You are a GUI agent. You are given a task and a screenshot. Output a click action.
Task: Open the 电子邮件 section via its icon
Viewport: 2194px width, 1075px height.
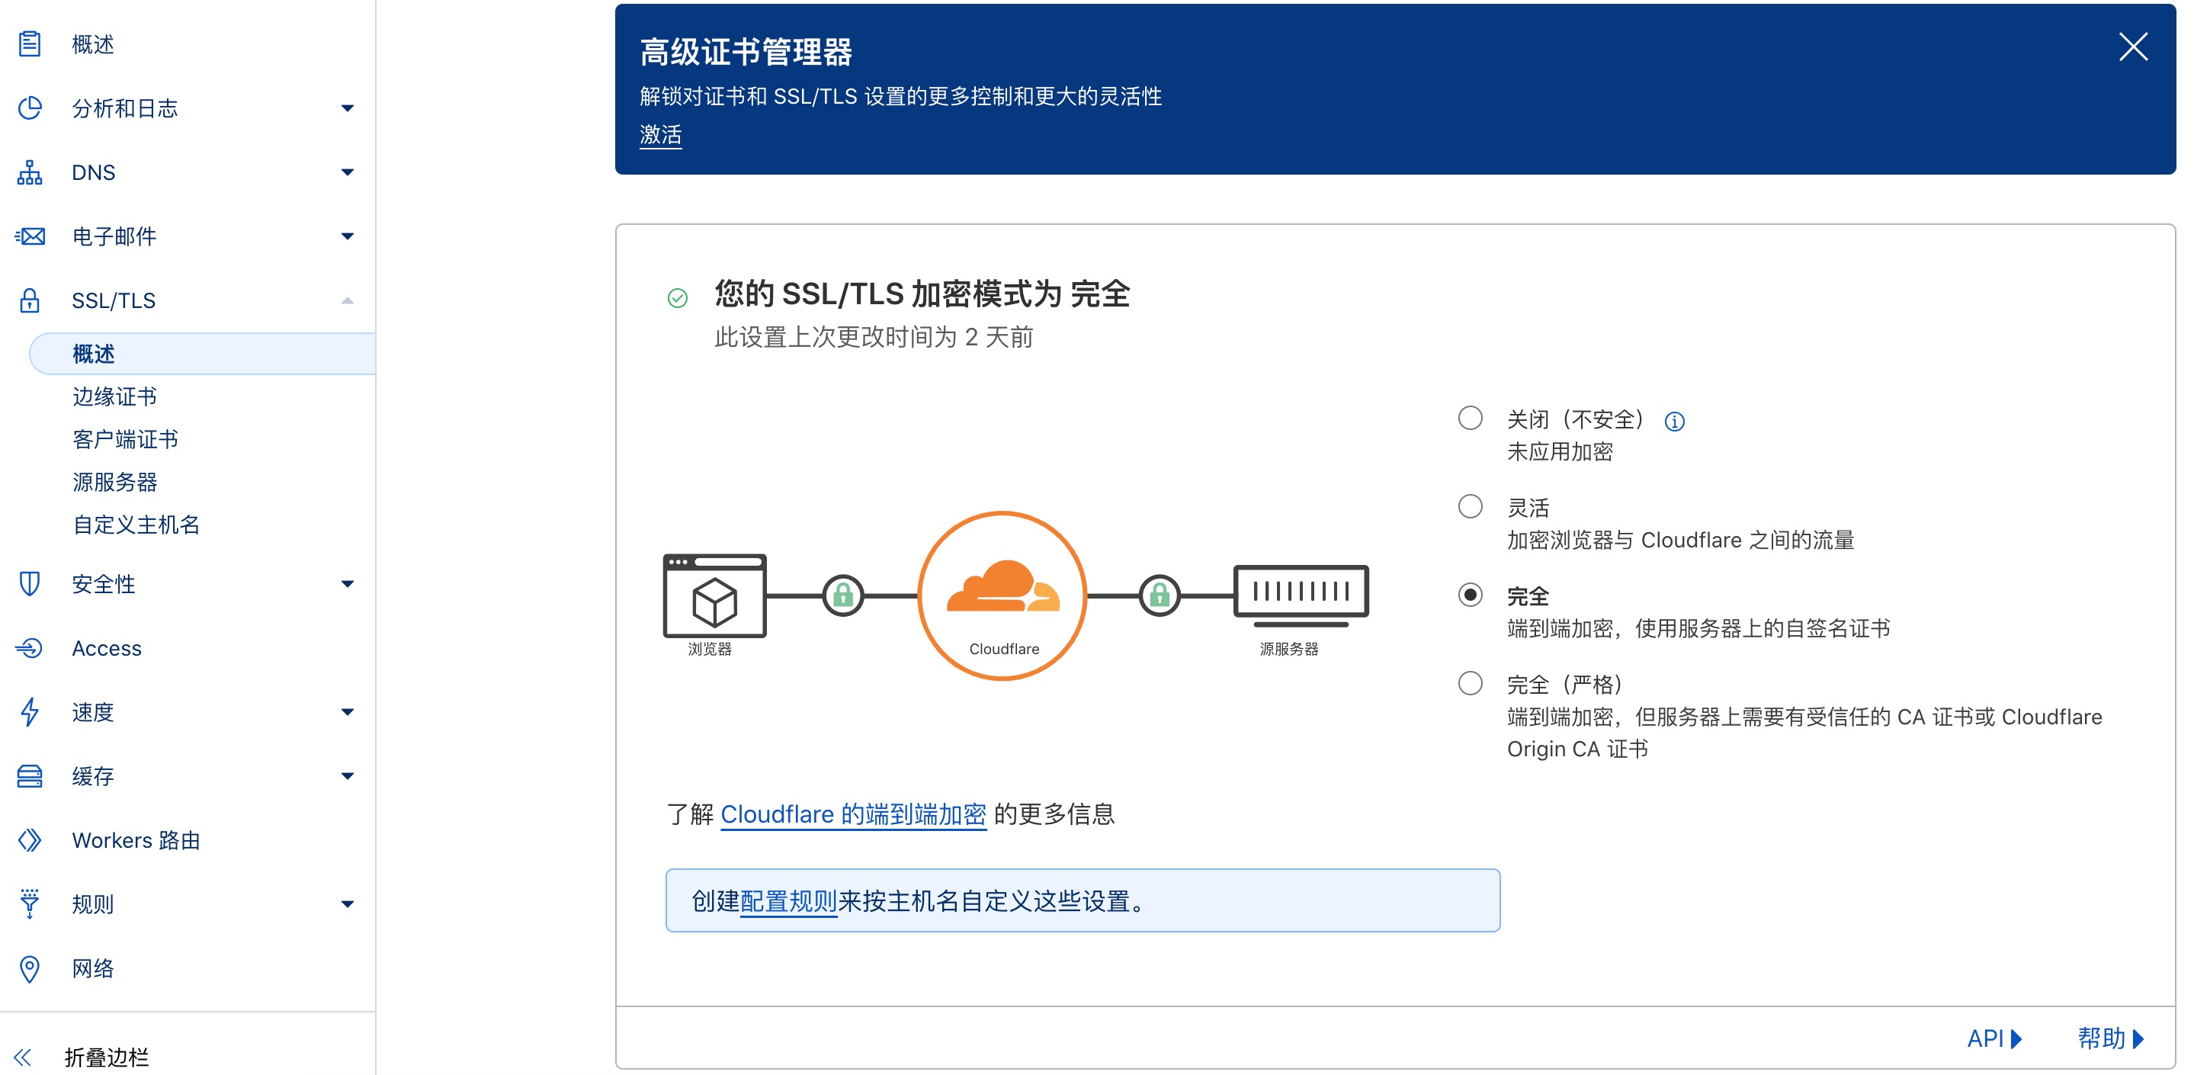(30, 236)
